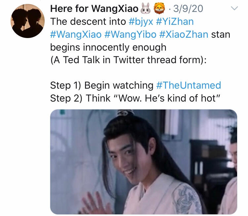
Task: Open the #WangXiao hashtag
Action: tap(76, 35)
